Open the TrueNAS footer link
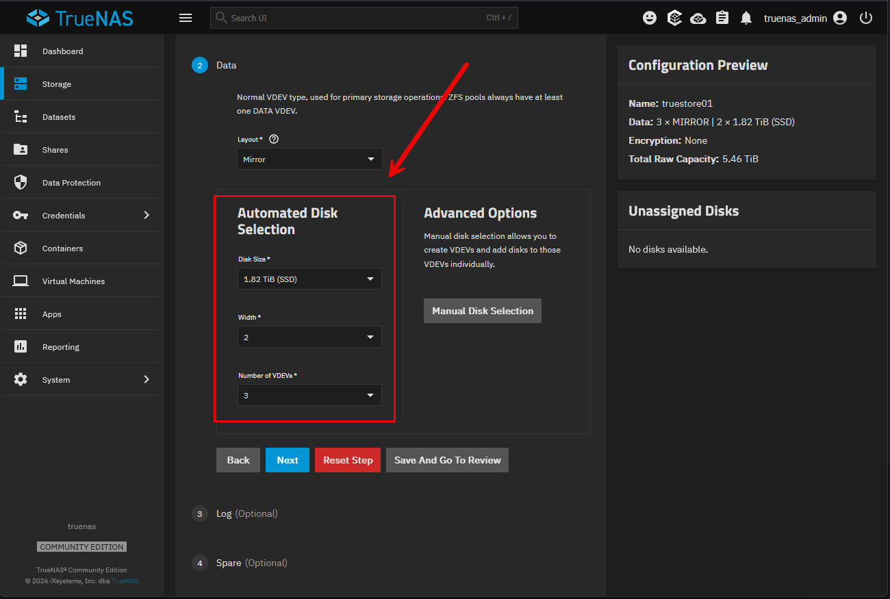890x599 pixels. 125,581
